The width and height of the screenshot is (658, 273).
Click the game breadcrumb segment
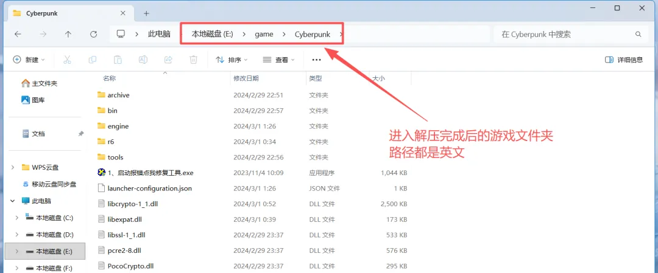click(264, 34)
